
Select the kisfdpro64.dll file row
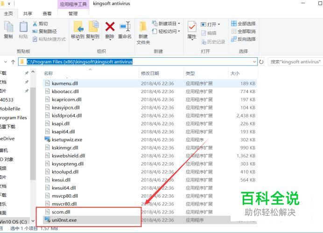coord(150,116)
